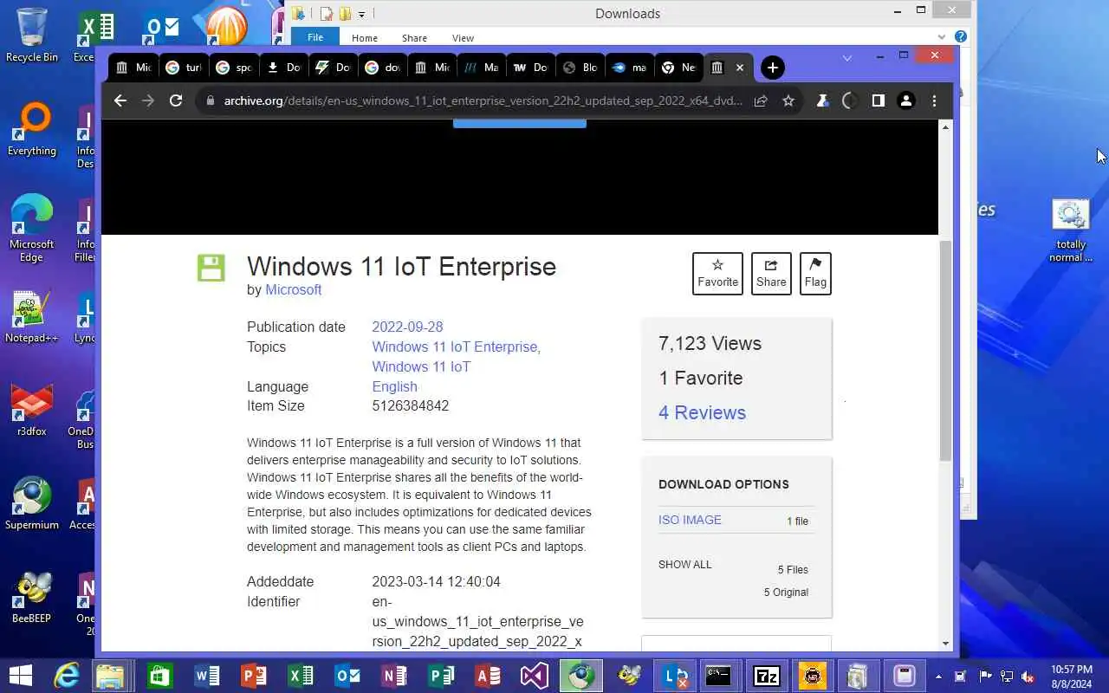The image size is (1109, 693).
Task: Click the 7,123 Views text
Action: coord(710,343)
